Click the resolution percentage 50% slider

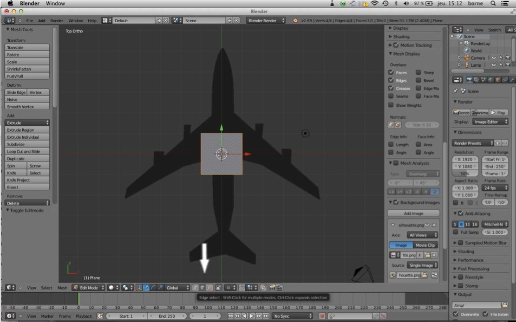(465, 173)
